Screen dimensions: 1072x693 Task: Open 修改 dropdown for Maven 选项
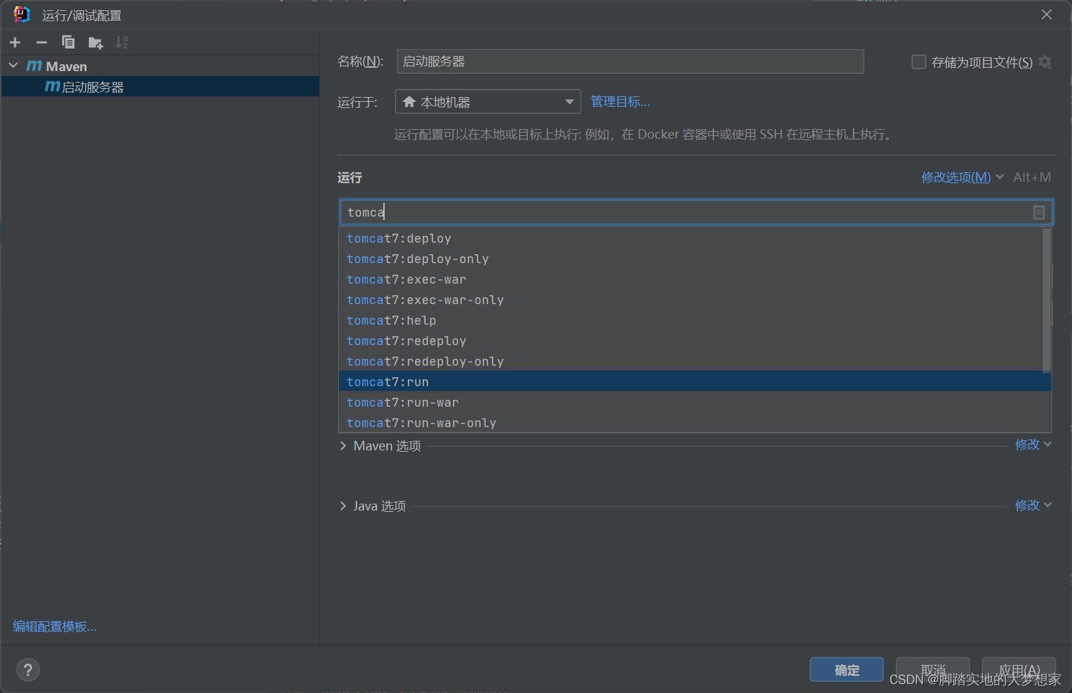tap(1032, 445)
